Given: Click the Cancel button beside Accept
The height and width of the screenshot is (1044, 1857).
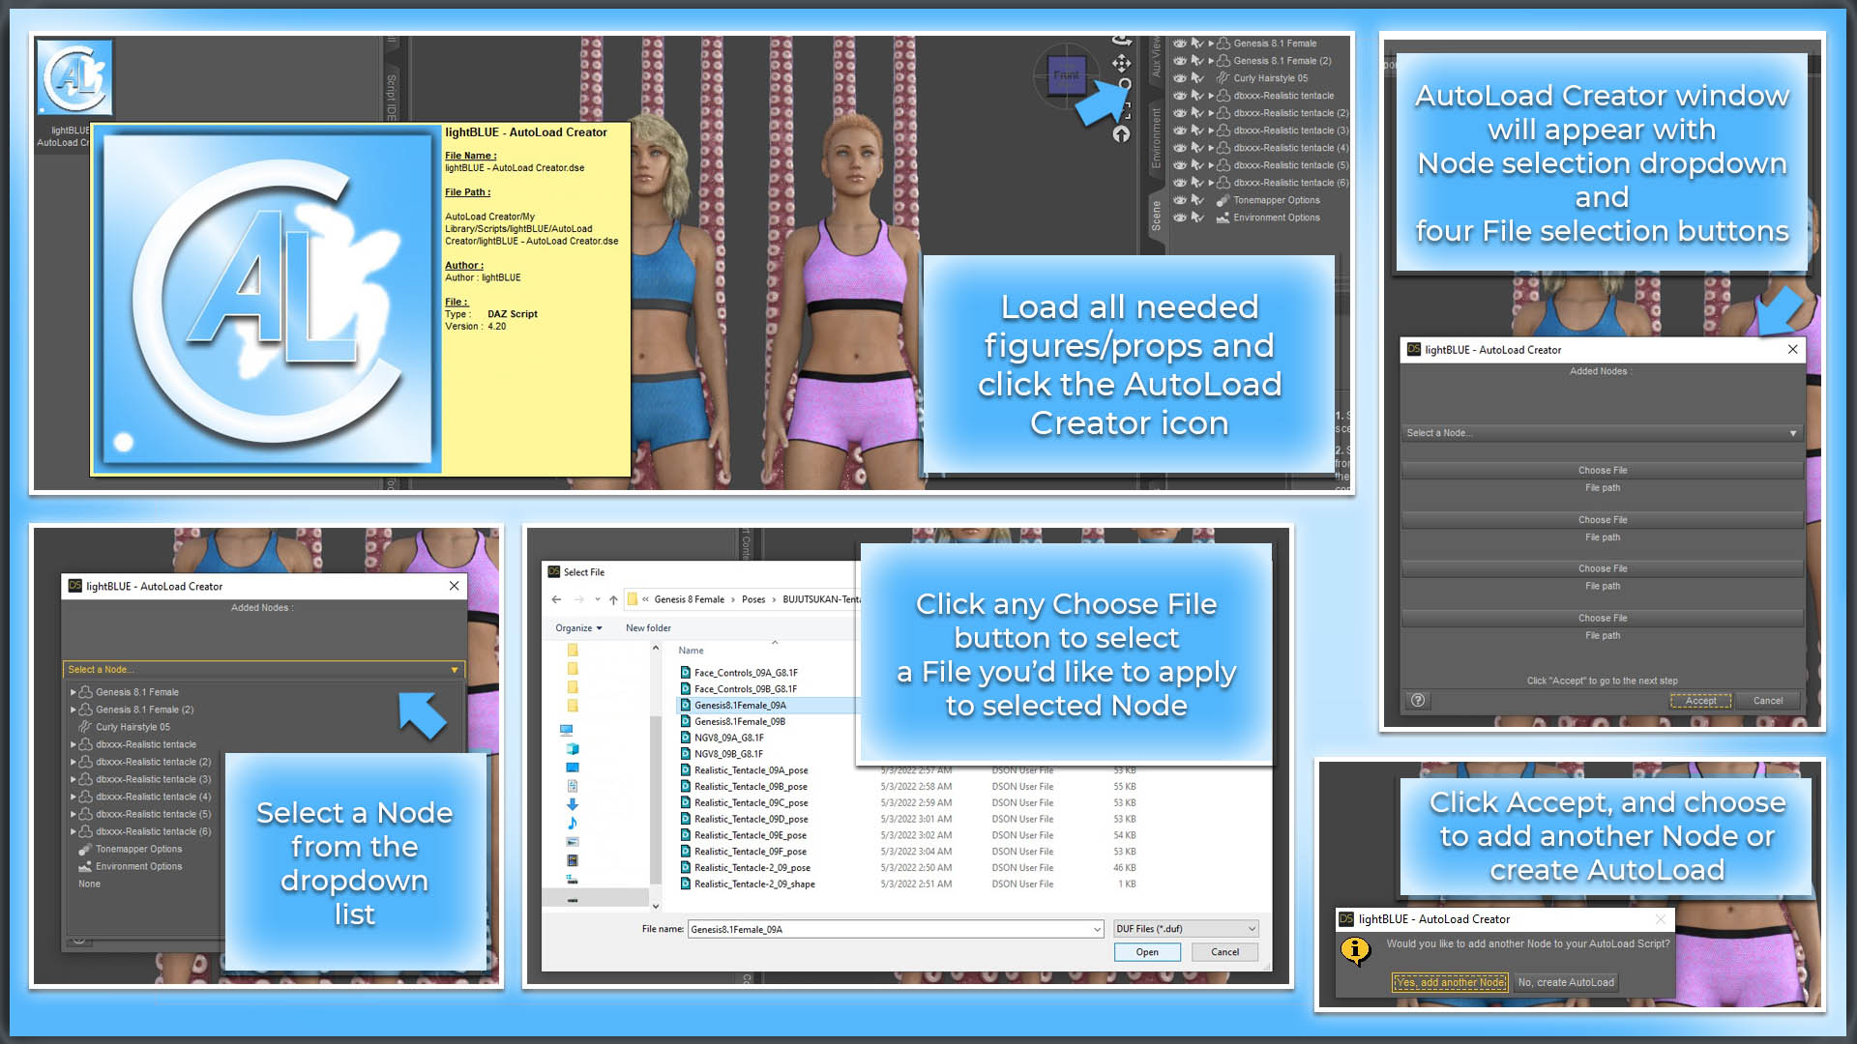Looking at the screenshot, I should [1768, 701].
